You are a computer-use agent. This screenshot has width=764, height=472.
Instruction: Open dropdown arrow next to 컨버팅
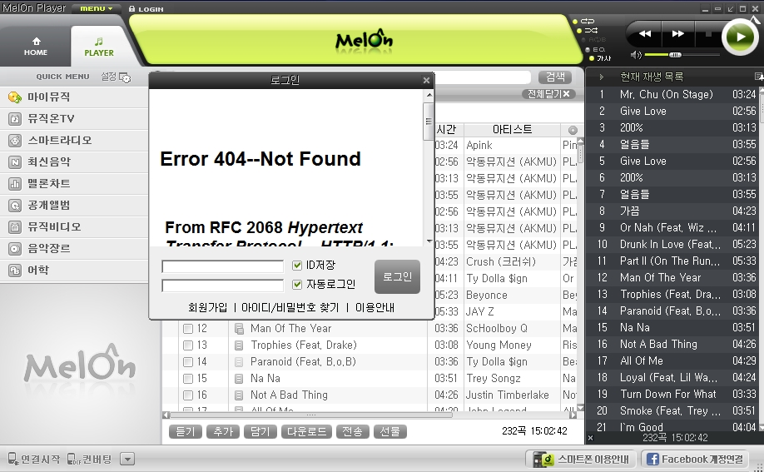(127, 459)
